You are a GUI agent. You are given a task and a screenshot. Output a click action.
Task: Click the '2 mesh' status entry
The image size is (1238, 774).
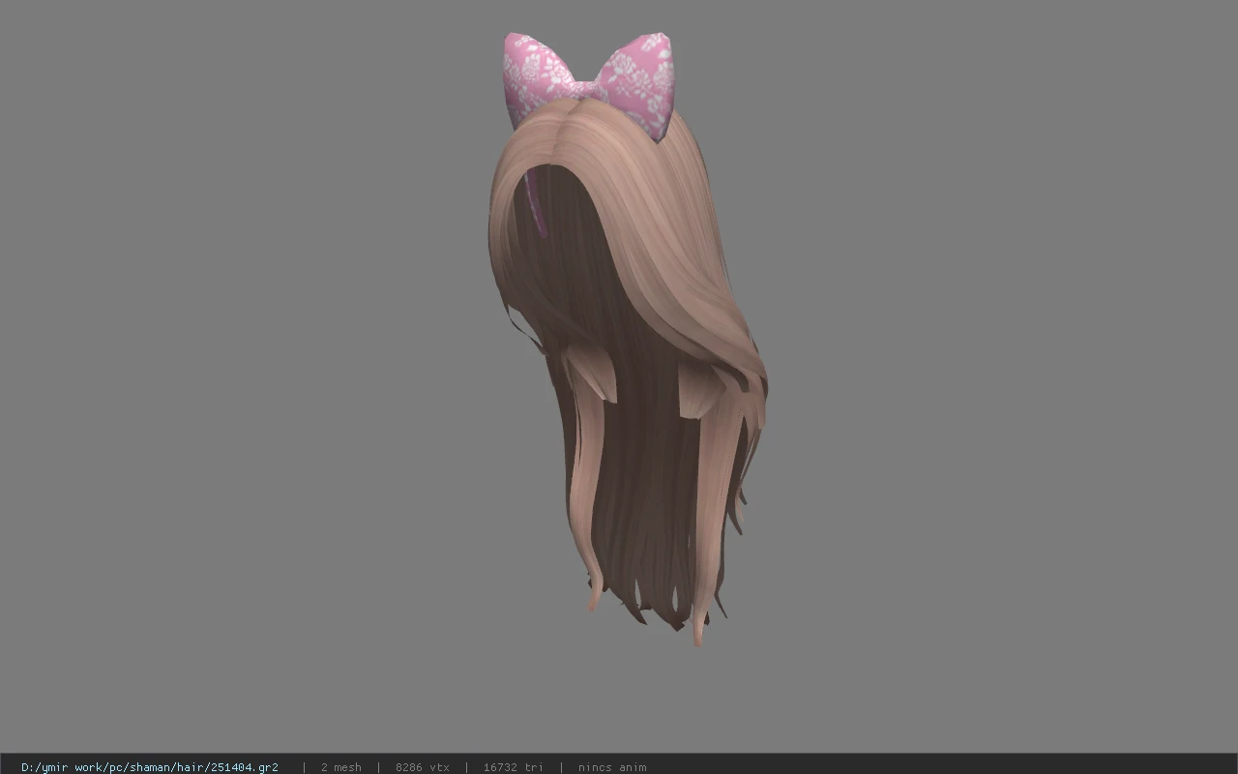click(x=340, y=767)
